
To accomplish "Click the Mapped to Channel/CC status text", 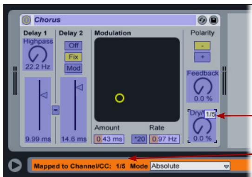I will [80, 166].
